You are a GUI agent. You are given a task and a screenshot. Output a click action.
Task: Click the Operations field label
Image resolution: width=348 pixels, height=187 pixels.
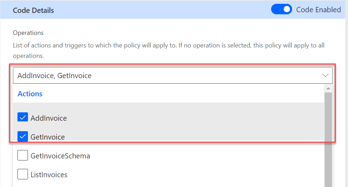point(28,33)
